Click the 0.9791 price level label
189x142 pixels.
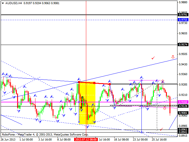click(x=183, y=14)
